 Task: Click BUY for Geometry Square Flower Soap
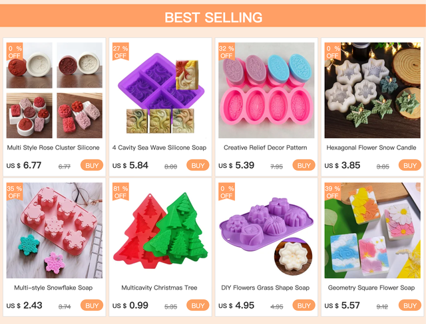click(x=410, y=305)
